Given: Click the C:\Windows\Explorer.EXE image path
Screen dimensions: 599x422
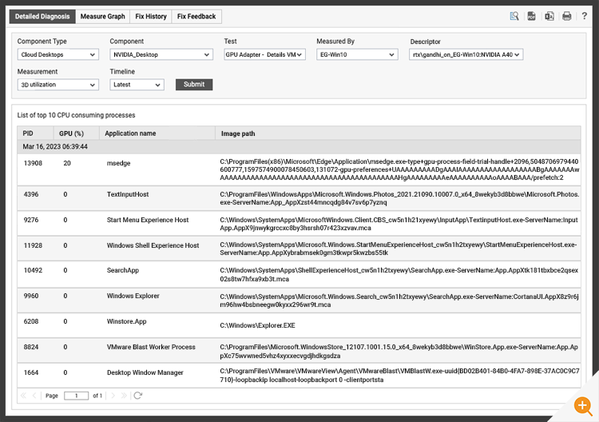Looking at the screenshot, I should 257,325.
